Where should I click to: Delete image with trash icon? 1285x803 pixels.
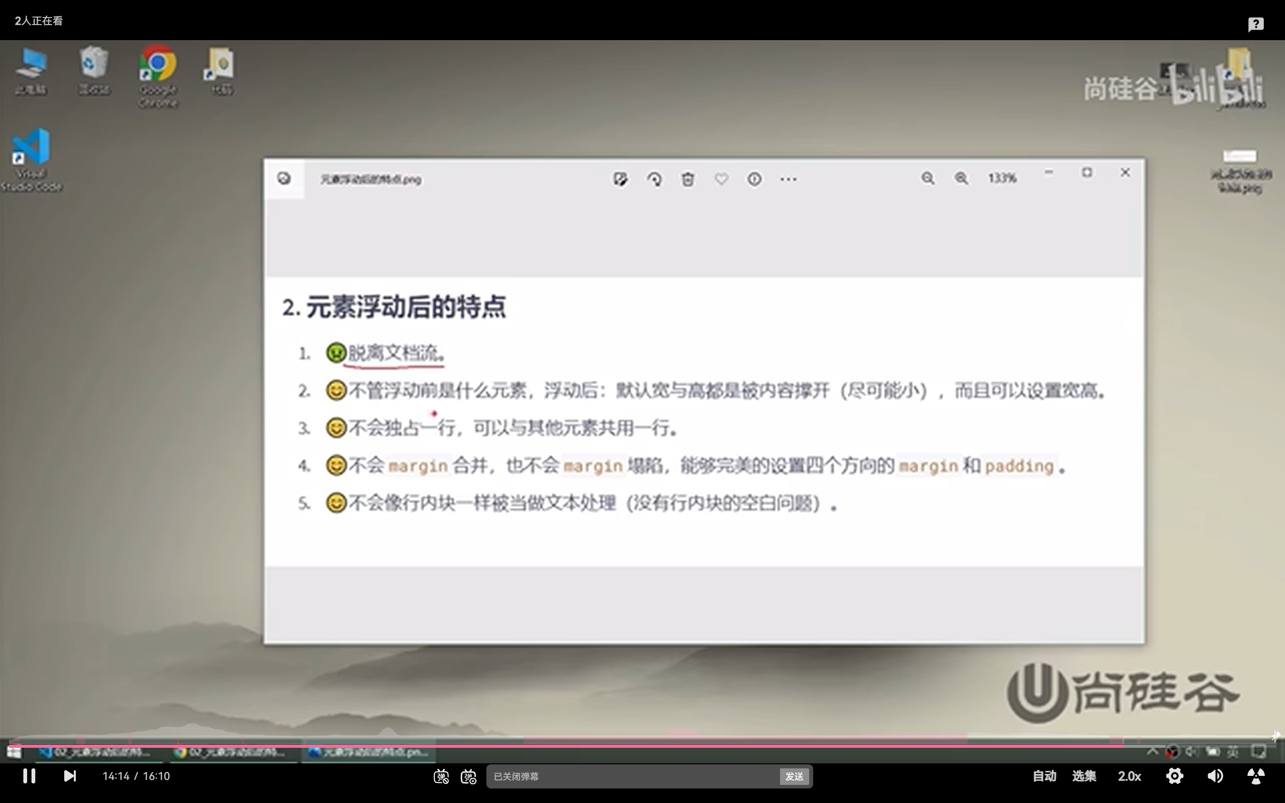click(688, 179)
